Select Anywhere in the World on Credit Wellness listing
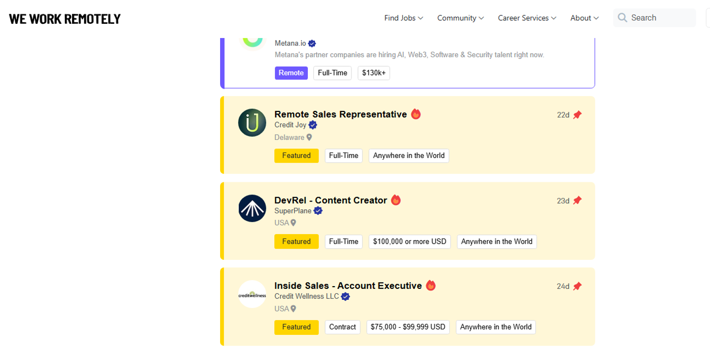Viewport: 710px width, 347px height. point(495,327)
